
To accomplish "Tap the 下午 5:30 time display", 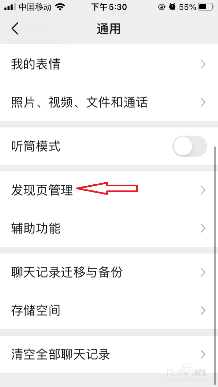I will point(109,7).
